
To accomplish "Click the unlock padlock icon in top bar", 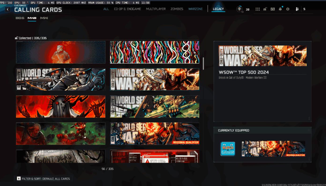I will point(265,9).
